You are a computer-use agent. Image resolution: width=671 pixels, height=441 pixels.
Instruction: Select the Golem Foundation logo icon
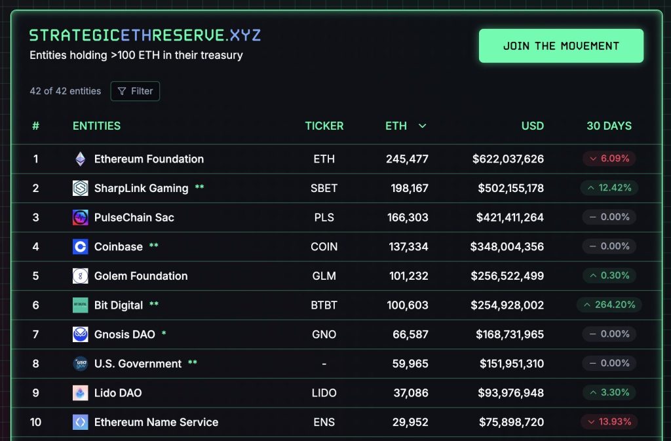(80, 276)
